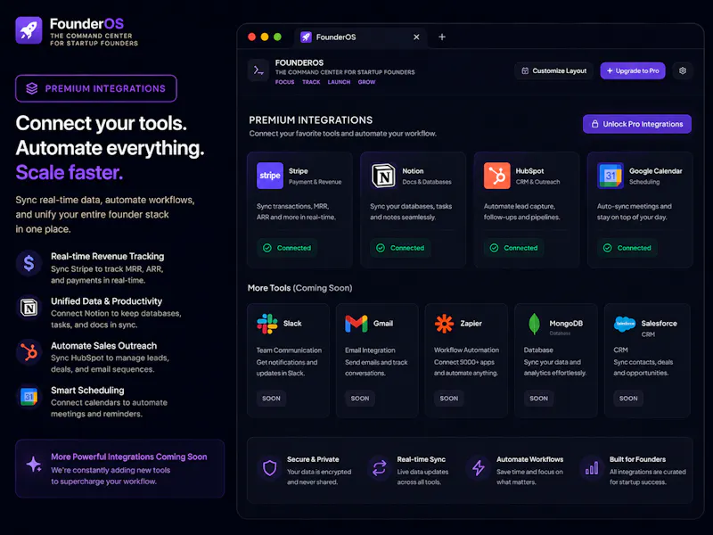Screen dimensions: 713x535
Task: Click the yellow window minimize dot
Action: click(x=265, y=37)
